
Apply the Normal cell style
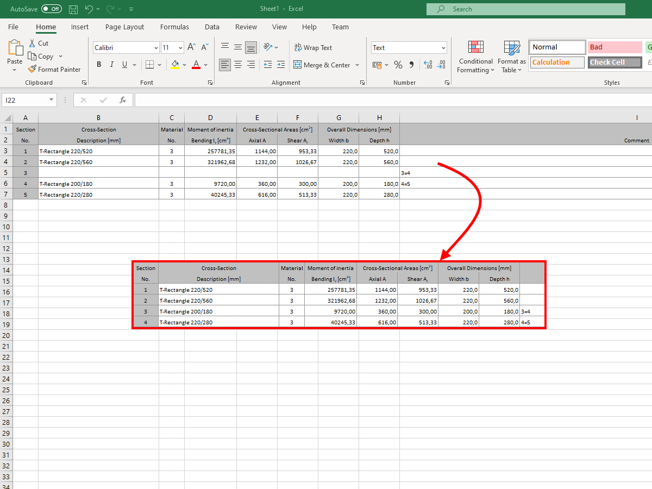tap(557, 47)
